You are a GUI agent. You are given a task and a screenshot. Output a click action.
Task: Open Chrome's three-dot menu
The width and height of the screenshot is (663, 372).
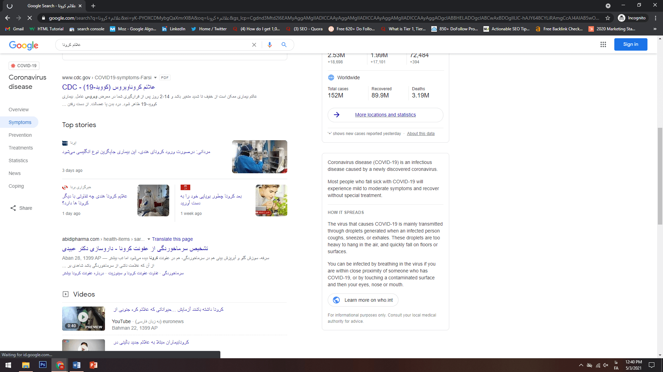(655, 18)
